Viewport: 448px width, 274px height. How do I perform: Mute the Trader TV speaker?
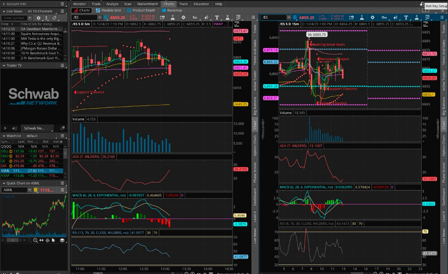tap(14, 128)
